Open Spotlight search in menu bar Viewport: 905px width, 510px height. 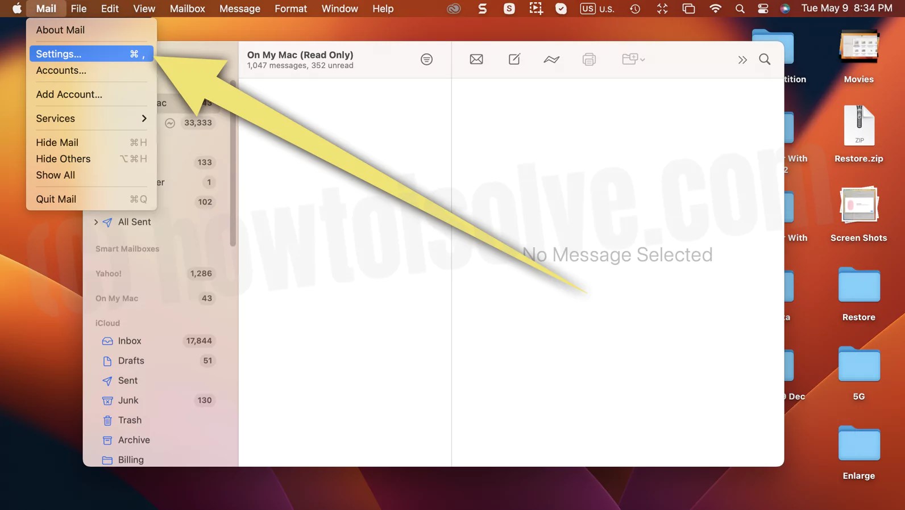pyautogui.click(x=740, y=9)
